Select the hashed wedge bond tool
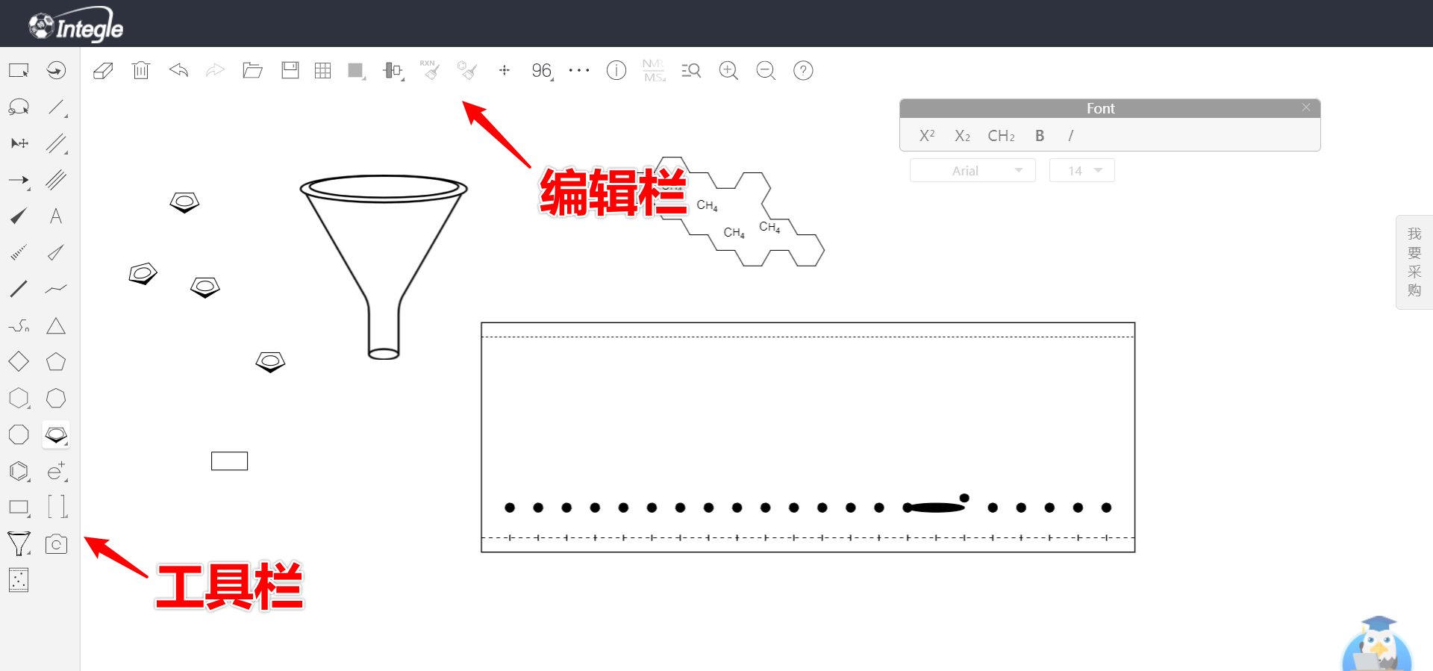Screen dimensions: 1433x671 click(19, 252)
